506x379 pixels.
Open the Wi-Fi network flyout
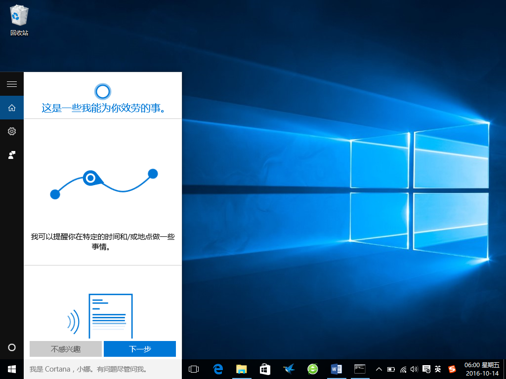tap(403, 369)
